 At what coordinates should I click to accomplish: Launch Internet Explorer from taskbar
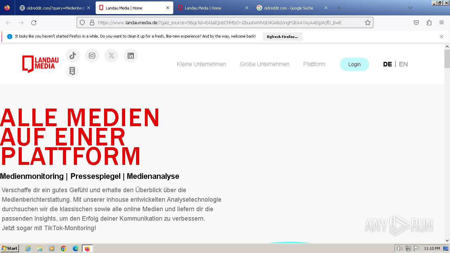[28, 248]
